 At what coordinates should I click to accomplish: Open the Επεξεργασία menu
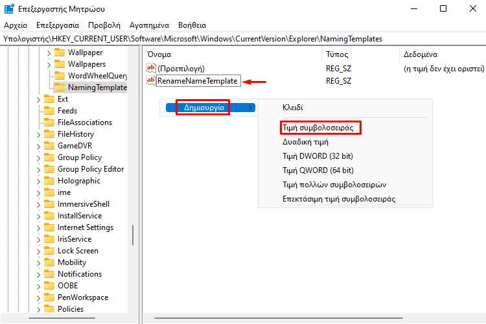point(58,25)
